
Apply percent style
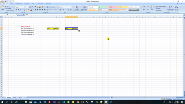pyautogui.click(x=64, y=10)
